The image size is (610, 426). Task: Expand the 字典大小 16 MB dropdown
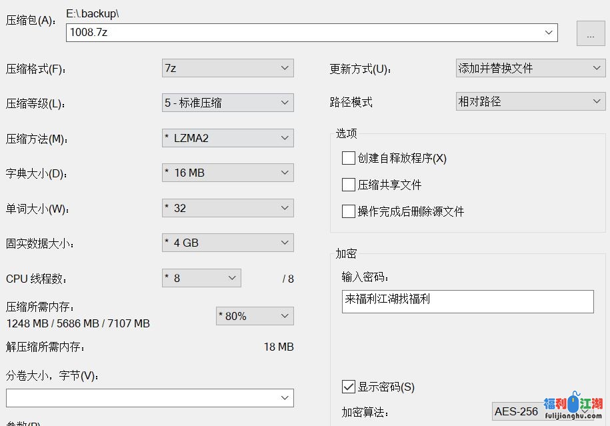(x=227, y=173)
